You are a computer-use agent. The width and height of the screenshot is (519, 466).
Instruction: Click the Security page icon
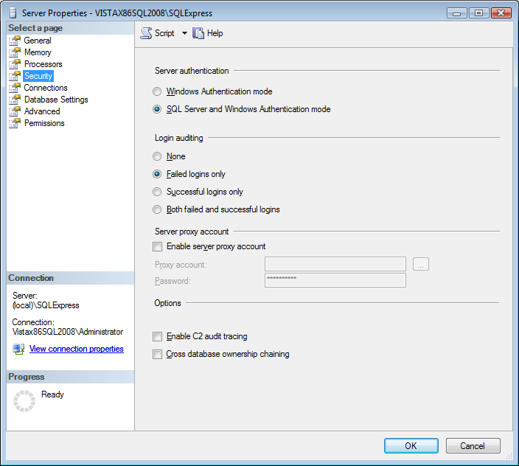[15, 76]
